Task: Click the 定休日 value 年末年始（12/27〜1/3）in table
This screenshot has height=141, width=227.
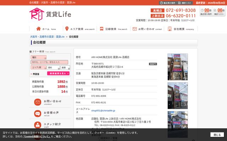Action: [x=103, y=90]
